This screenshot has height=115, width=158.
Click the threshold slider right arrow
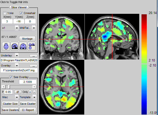(x=34, y=87)
